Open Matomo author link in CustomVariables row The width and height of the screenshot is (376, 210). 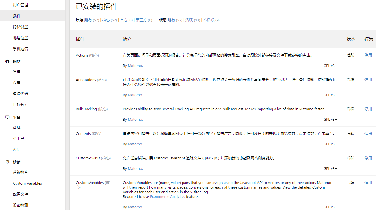pos(135,207)
